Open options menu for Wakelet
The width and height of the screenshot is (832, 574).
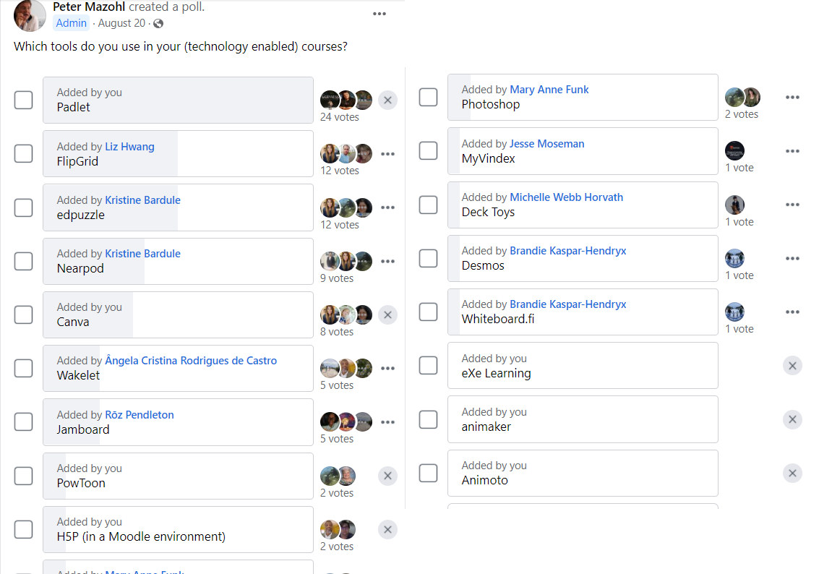[388, 369]
